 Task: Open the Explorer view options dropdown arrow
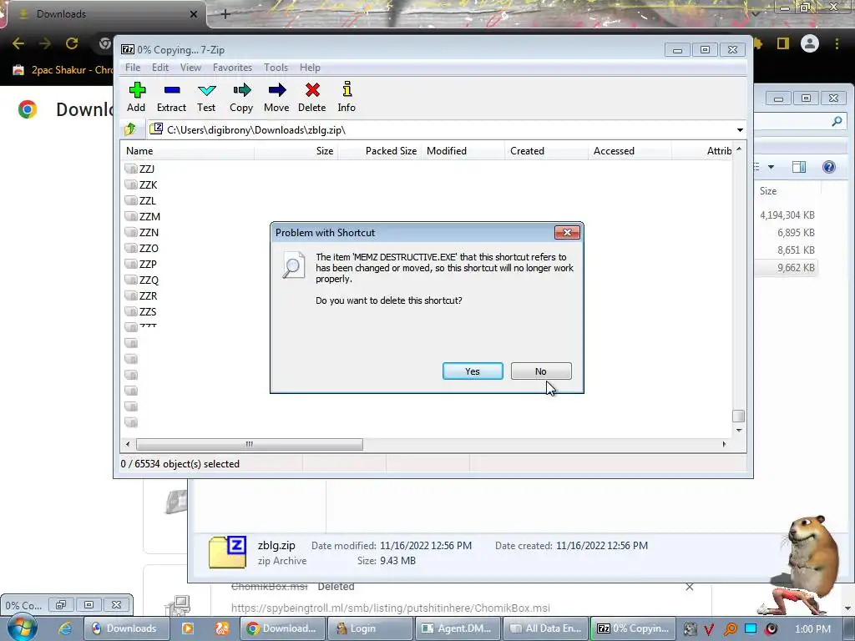click(771, 167)
